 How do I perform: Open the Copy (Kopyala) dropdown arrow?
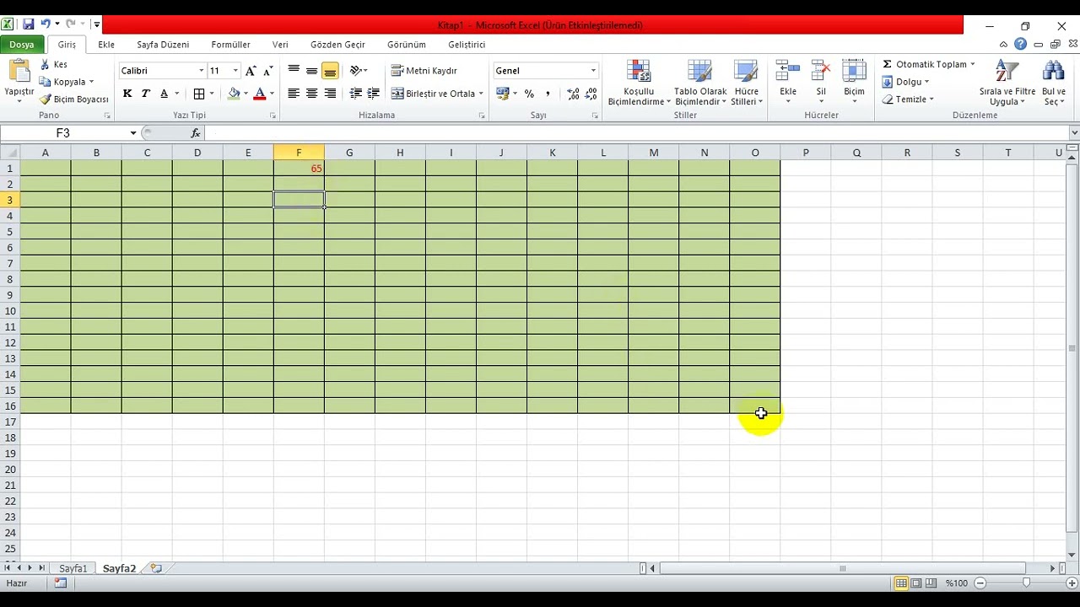point(91,82)
